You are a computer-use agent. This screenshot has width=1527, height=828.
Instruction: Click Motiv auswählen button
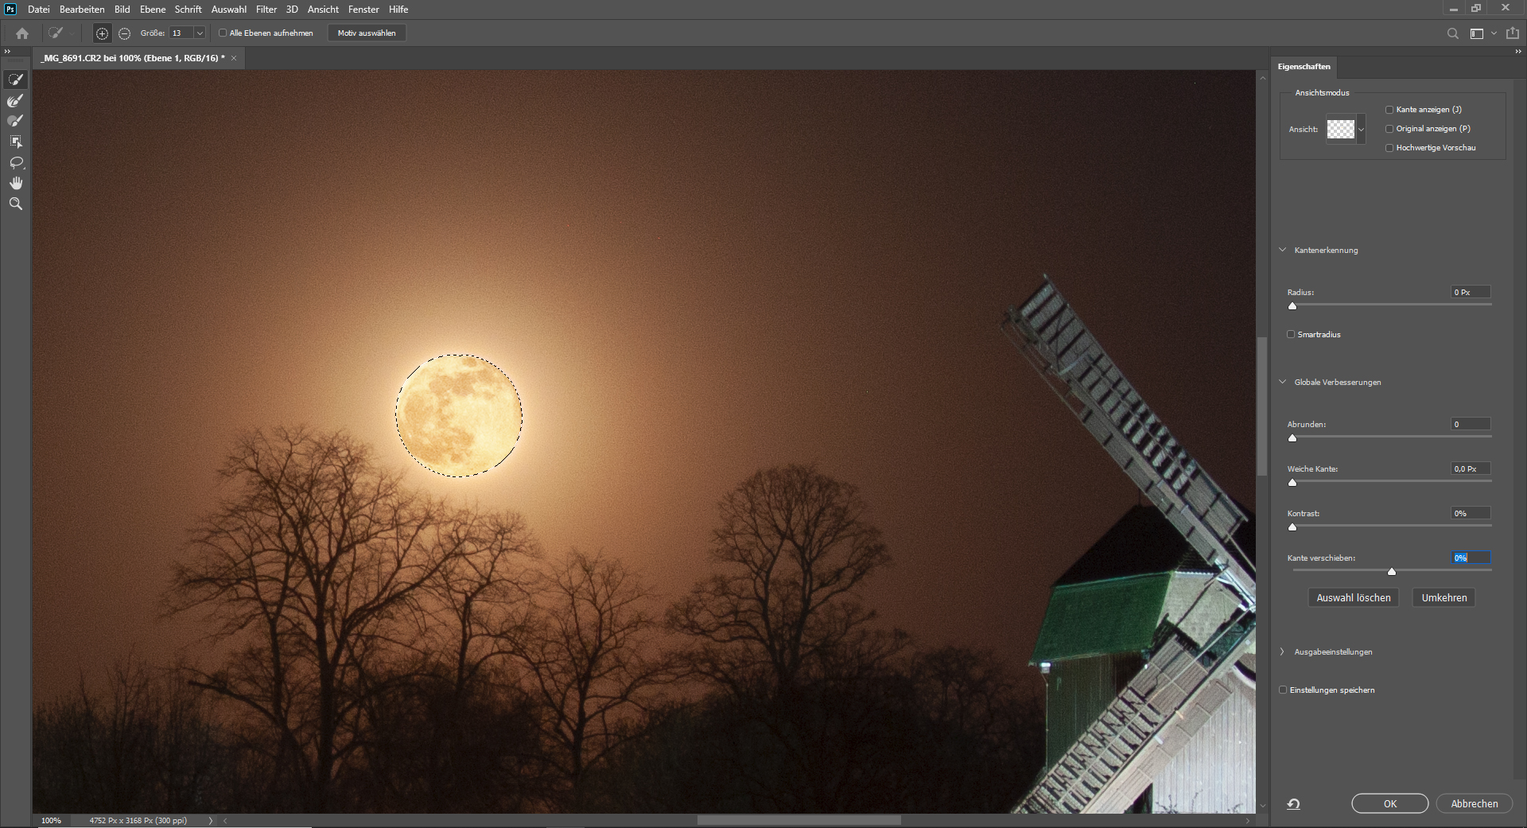(367, 33)
